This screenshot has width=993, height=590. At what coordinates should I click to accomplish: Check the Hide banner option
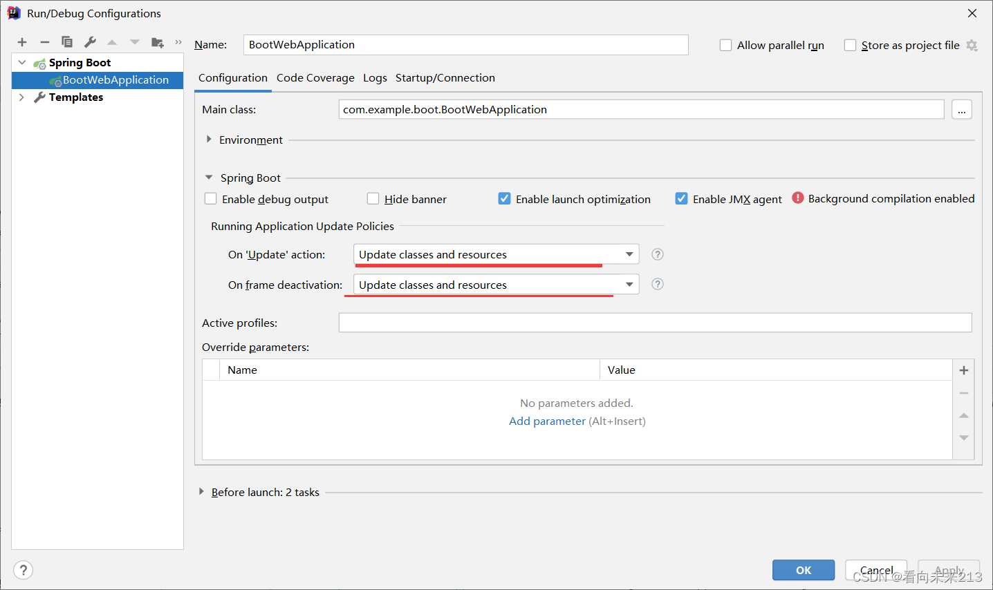tap(373, 199)
